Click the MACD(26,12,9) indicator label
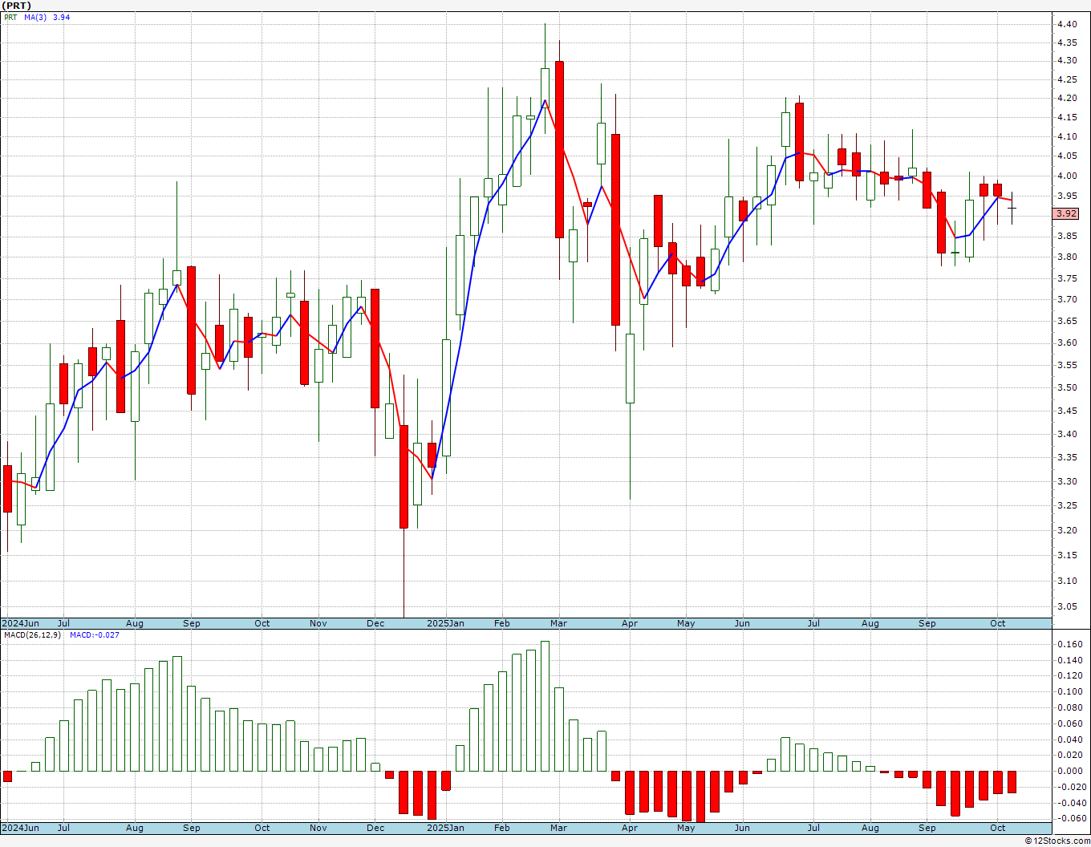This screenshot has width=1091, height=847. 32,635
